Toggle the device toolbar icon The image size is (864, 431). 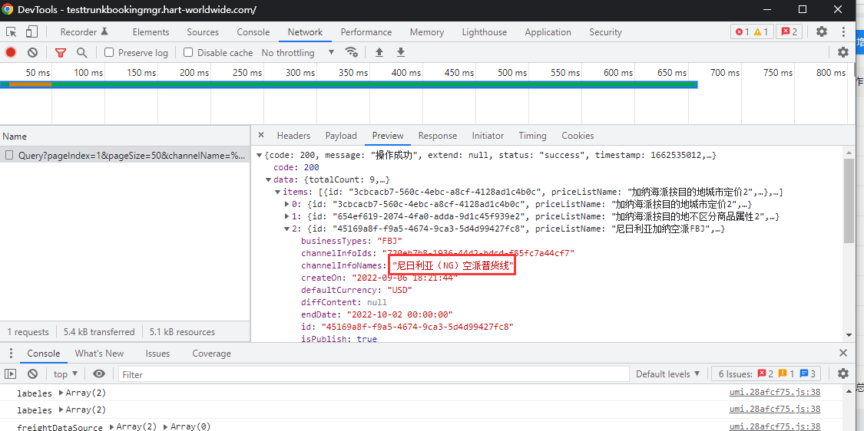tap(31, 32)
